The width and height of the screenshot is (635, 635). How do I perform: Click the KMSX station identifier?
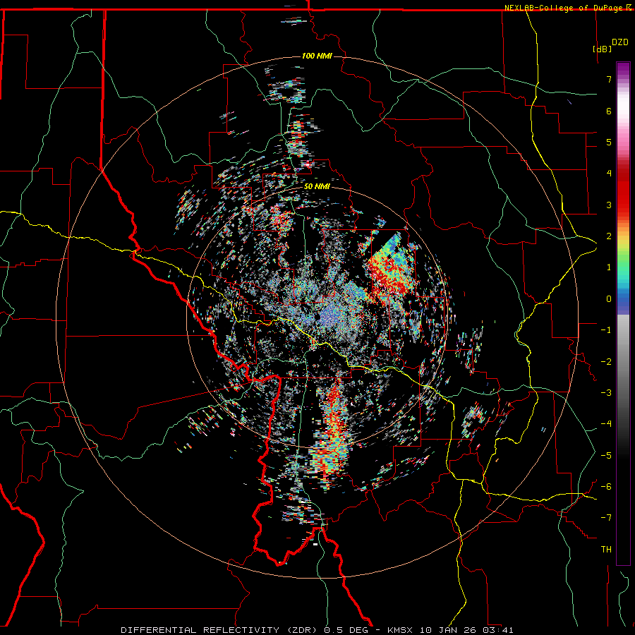[x=401, y=630]
